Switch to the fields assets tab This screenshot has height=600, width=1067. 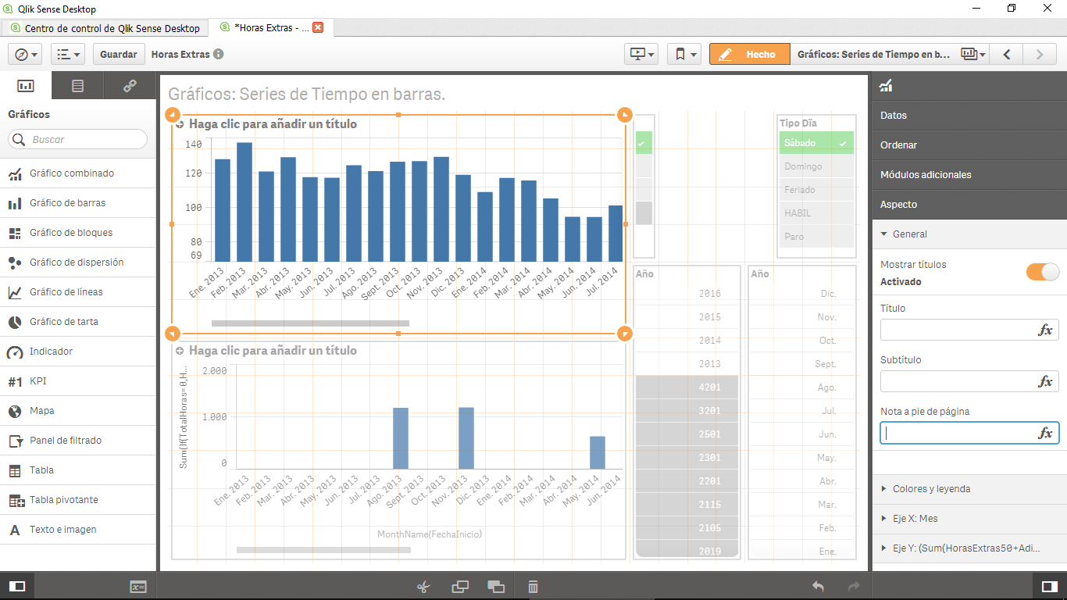click(77, 86)
